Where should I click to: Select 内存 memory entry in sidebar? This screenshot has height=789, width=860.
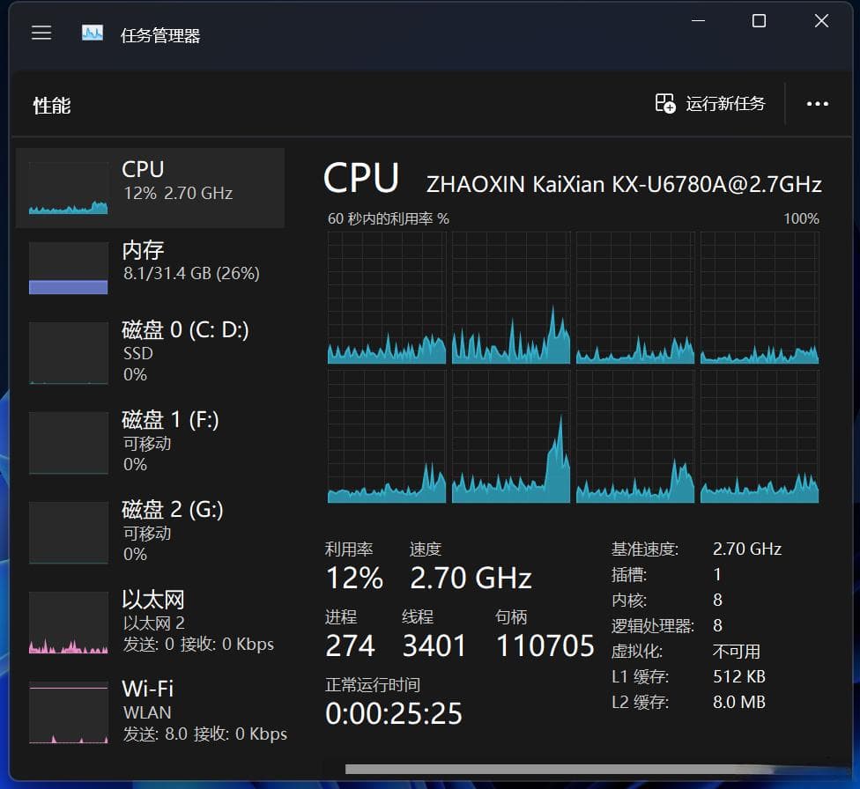151,268
